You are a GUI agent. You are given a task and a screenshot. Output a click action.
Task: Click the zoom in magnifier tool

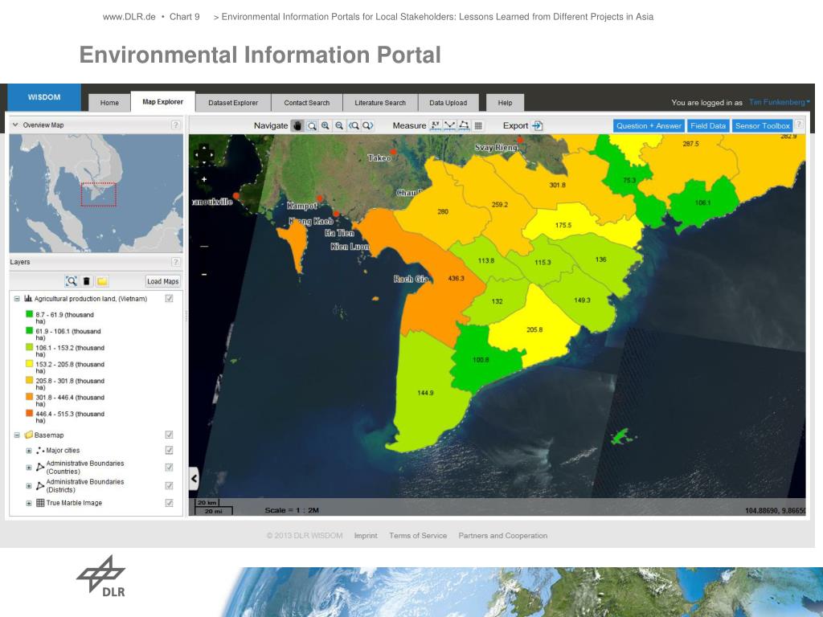326,126
